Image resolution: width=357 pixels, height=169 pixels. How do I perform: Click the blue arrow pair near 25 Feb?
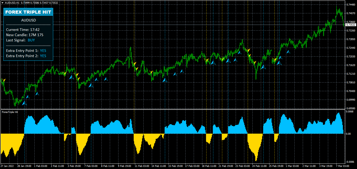pos(280,61)
